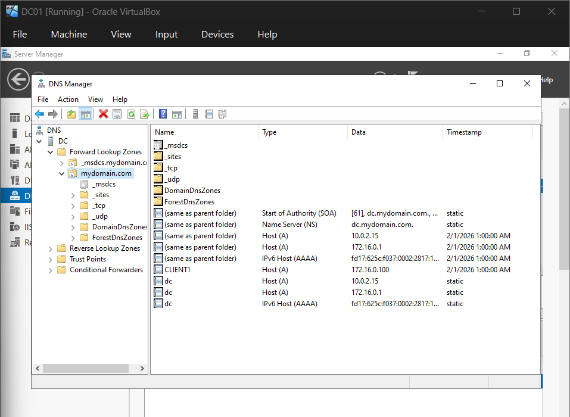Click the Properties toolbar icon

click(117, 114)
